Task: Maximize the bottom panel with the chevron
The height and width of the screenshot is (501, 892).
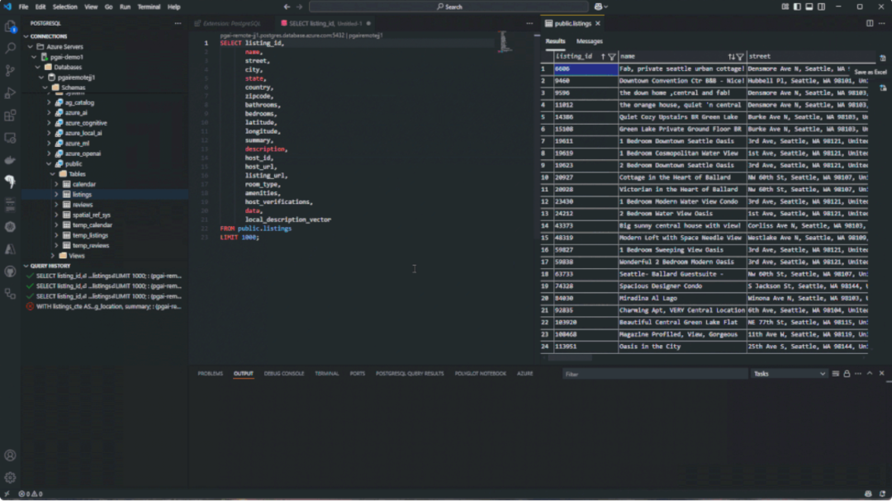Action: [870, 374]
